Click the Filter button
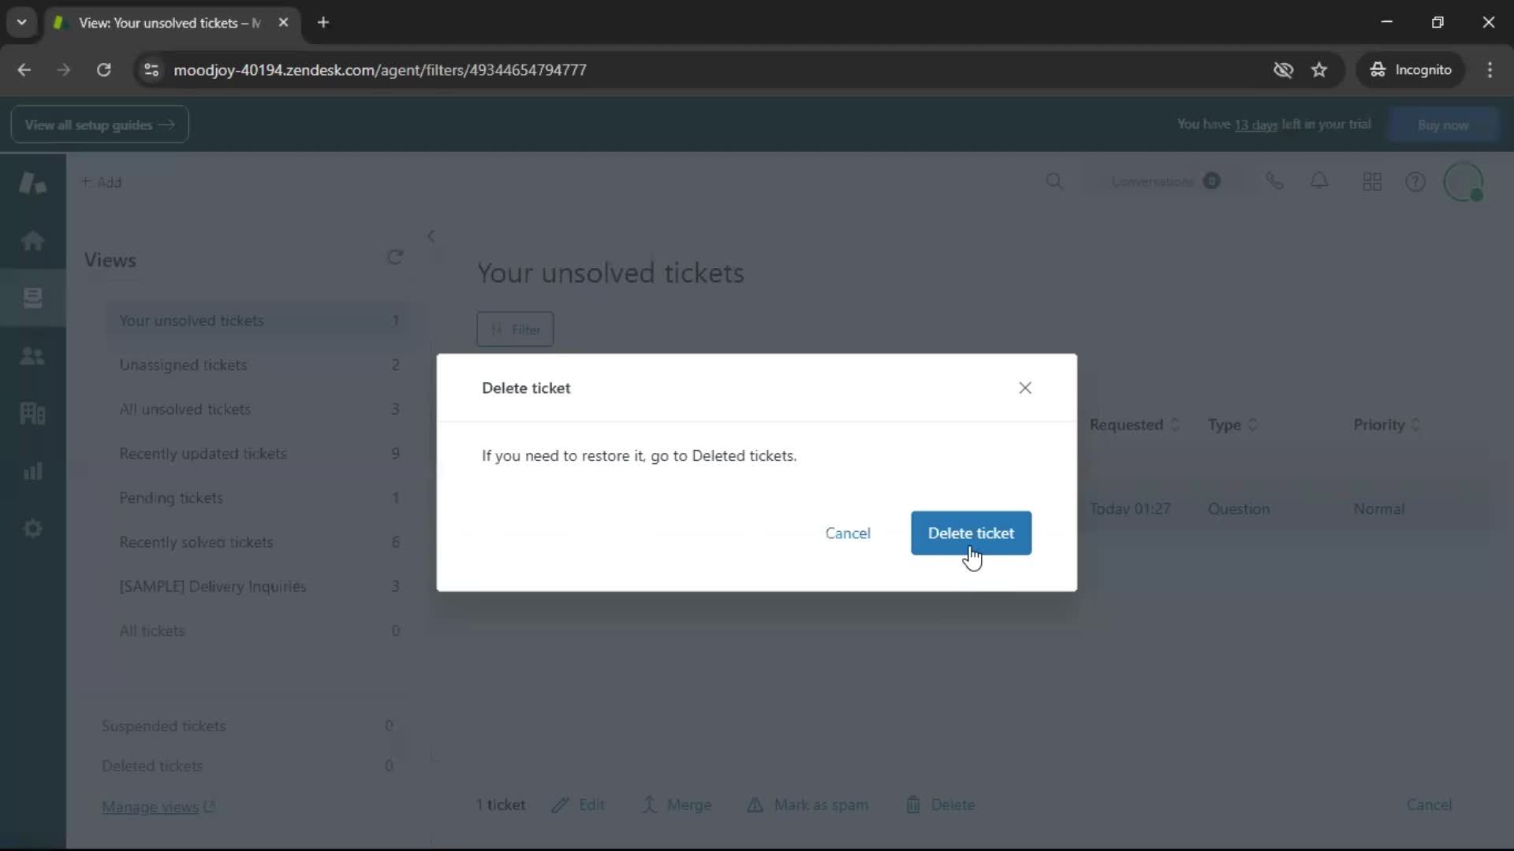This screenshot has width=1514, height=851. [x=515, y=329]
